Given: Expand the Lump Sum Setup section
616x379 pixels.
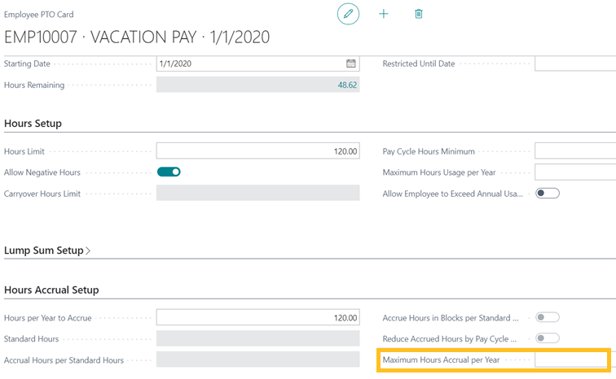Looking at the screenshot, I should click(x=47, y=250).
